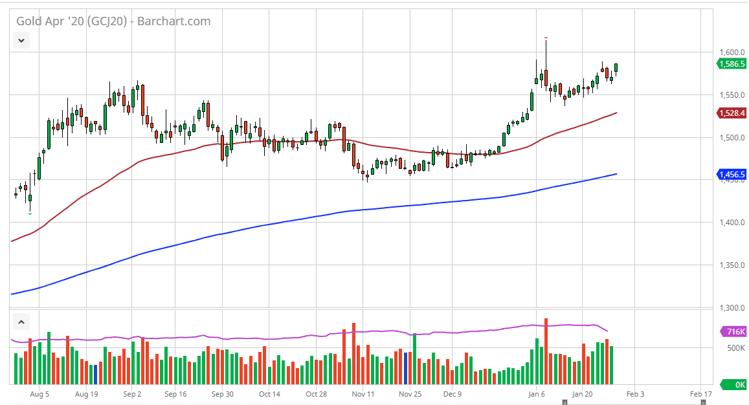Grab the left range slider handle
Image resolution: width=749 pixels, height=405 pixels.
click(565, 402)
